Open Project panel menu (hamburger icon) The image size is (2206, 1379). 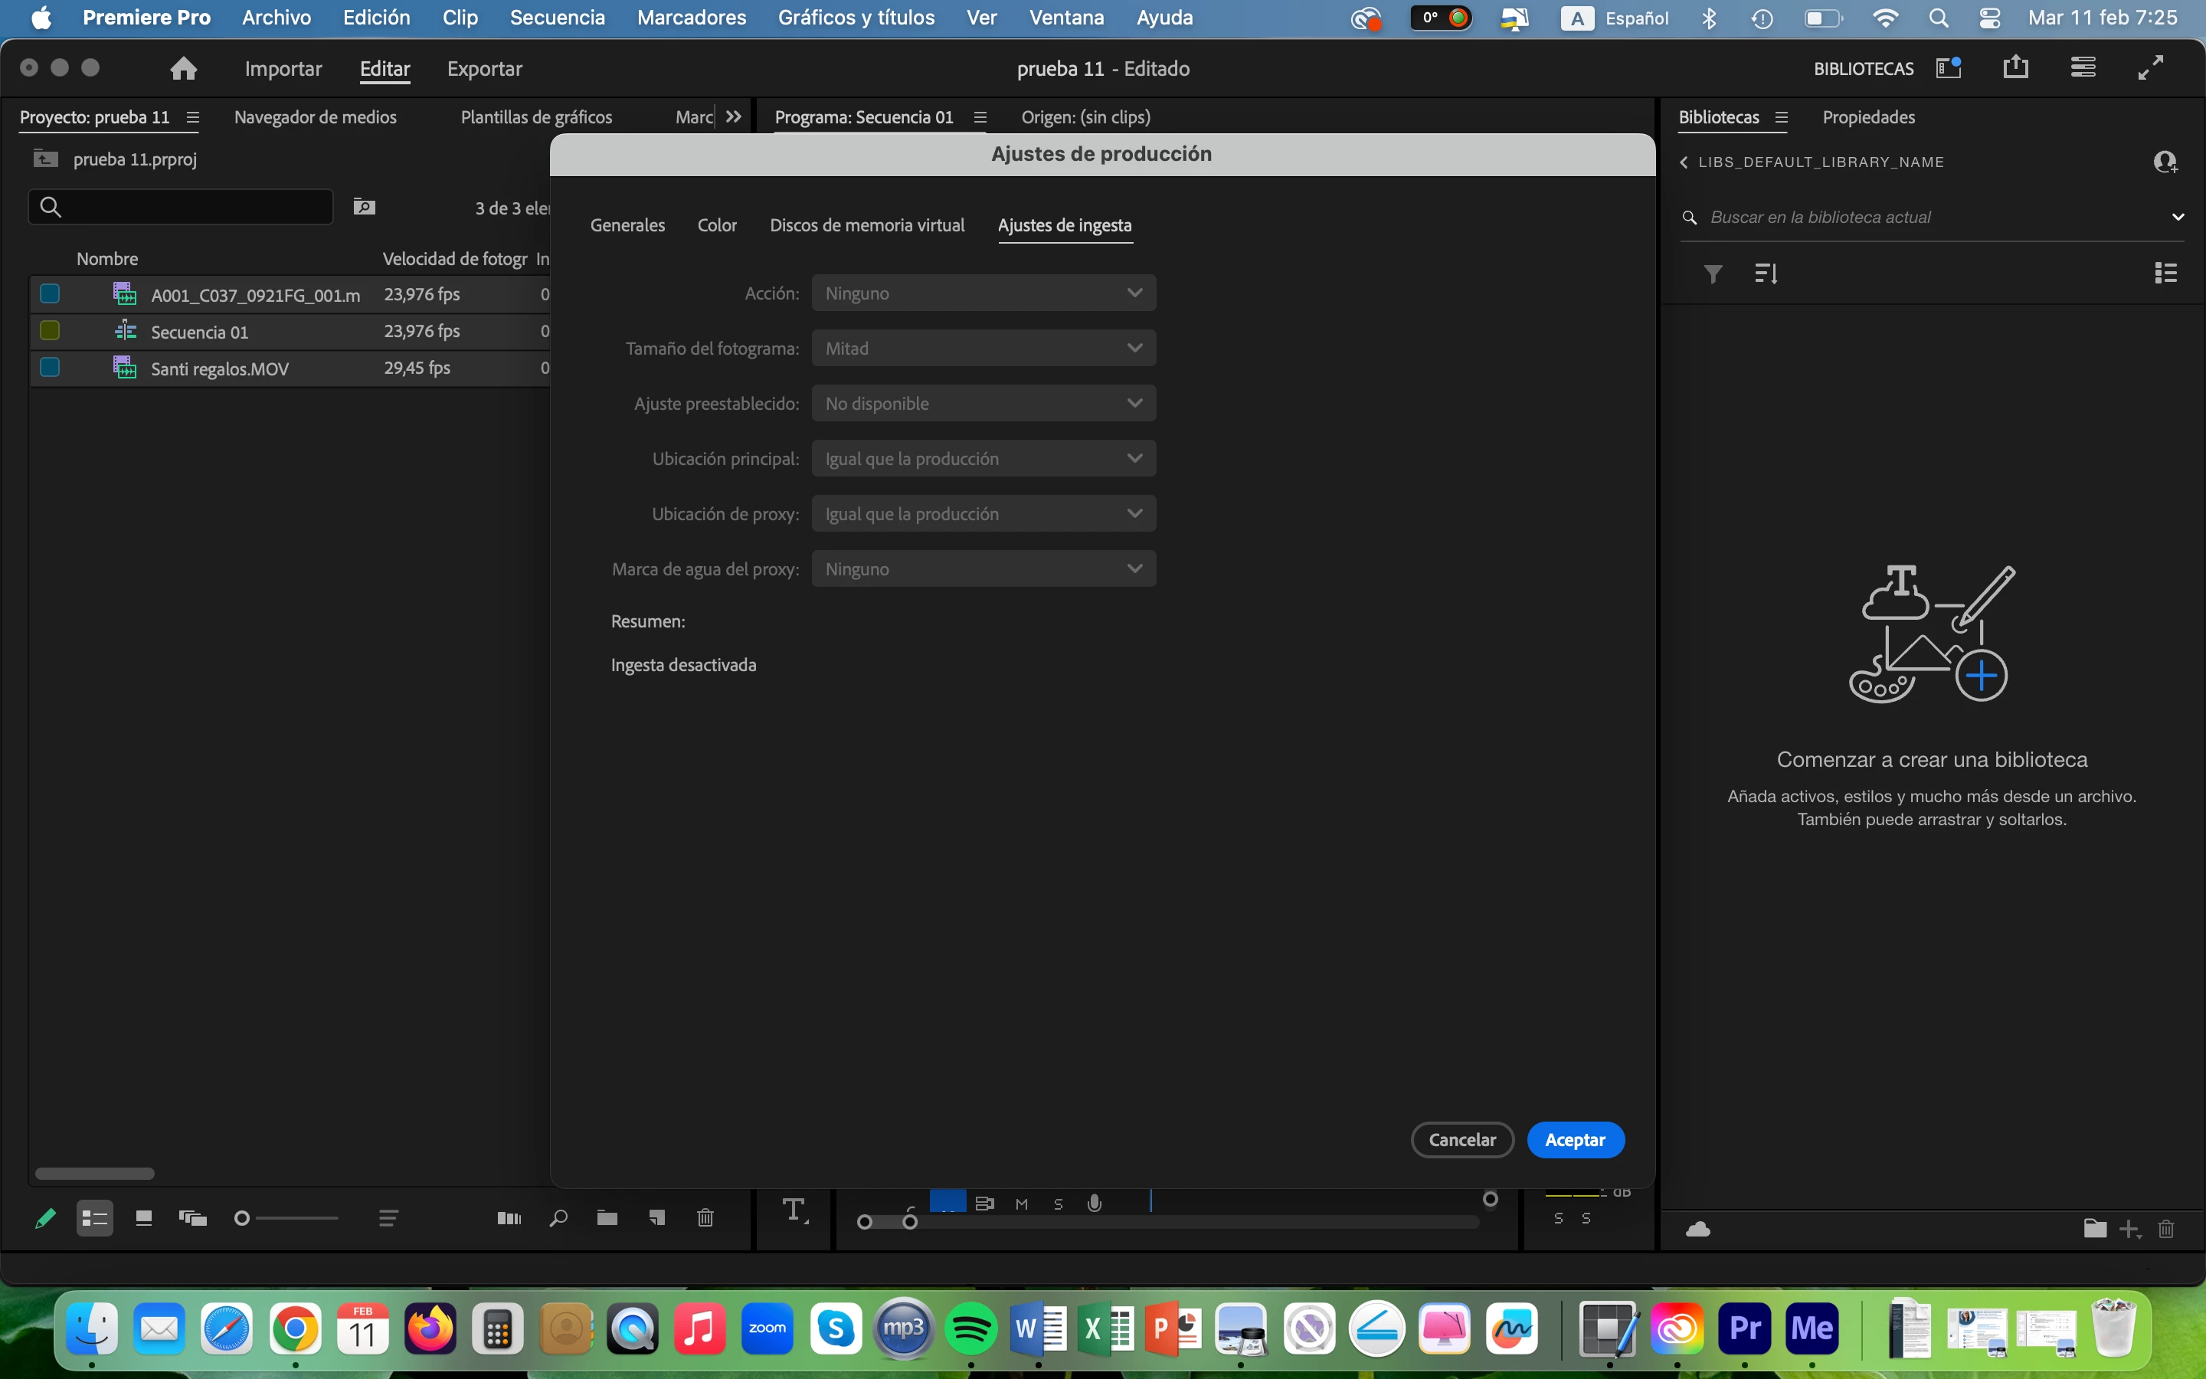(x=192, y=118)
